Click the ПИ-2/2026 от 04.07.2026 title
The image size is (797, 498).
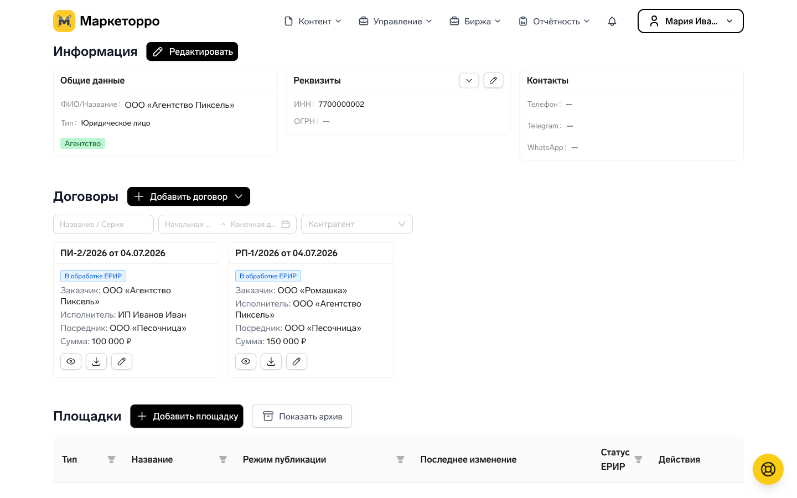[x=113, y=253]
